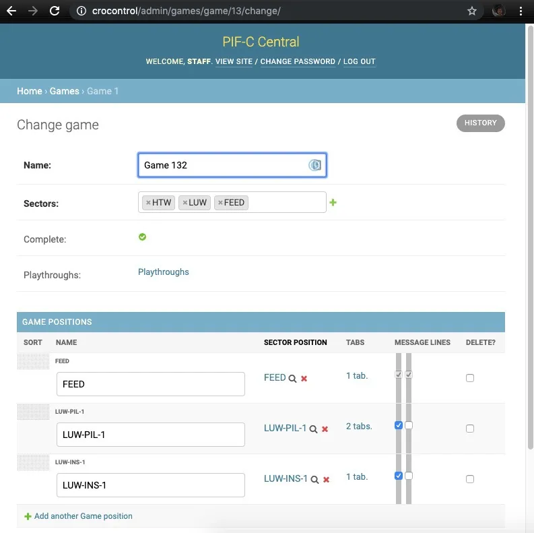Open the Sectors multi-select field
Viewport: 534px width, 533px height.
tap(286, 203)
